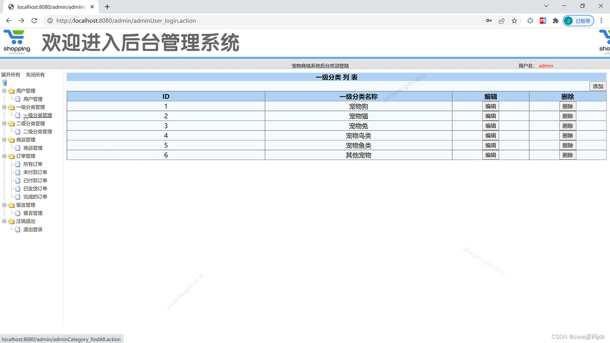Click the address bar URL field
Screen dimensions: 610x343
(x=267, y=21)
